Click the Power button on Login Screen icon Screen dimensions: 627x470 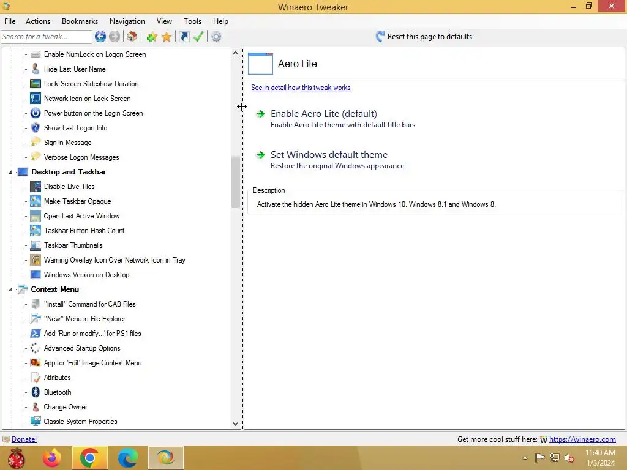[36, 113]
